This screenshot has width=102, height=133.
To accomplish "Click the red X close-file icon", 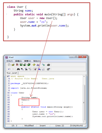I will point(17,65).
